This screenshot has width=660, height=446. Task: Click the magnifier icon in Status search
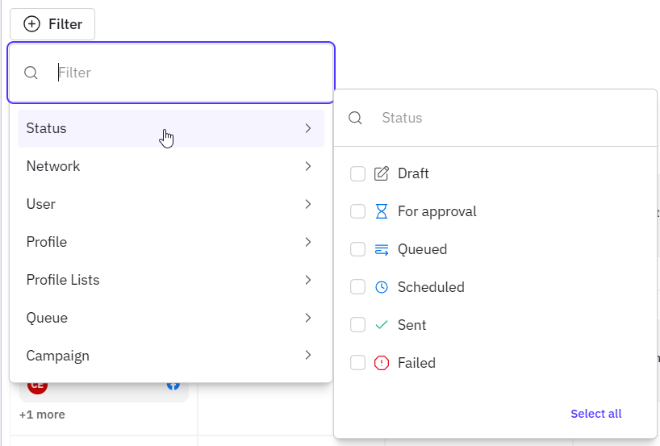pos(355,118)
